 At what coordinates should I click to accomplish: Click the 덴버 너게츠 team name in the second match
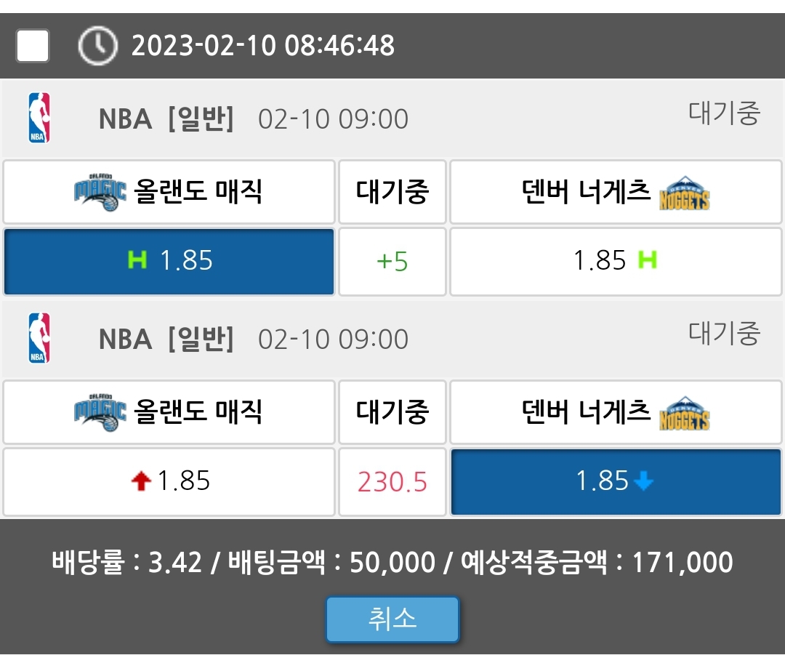[586, 412]
